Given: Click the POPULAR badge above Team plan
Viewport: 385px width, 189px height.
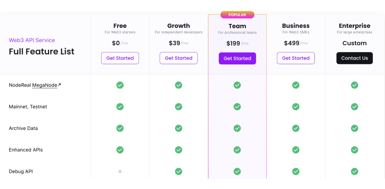Looking at the screenshot, I should pos(237,15).
